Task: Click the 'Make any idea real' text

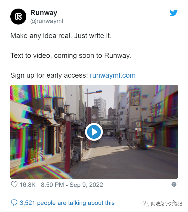Action: point(61,36)
